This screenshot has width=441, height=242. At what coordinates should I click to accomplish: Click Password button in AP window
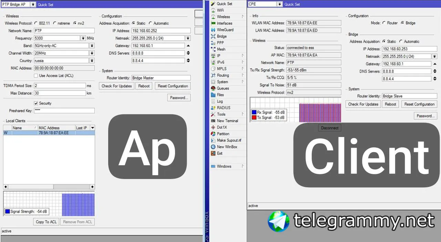pos(179,98)
